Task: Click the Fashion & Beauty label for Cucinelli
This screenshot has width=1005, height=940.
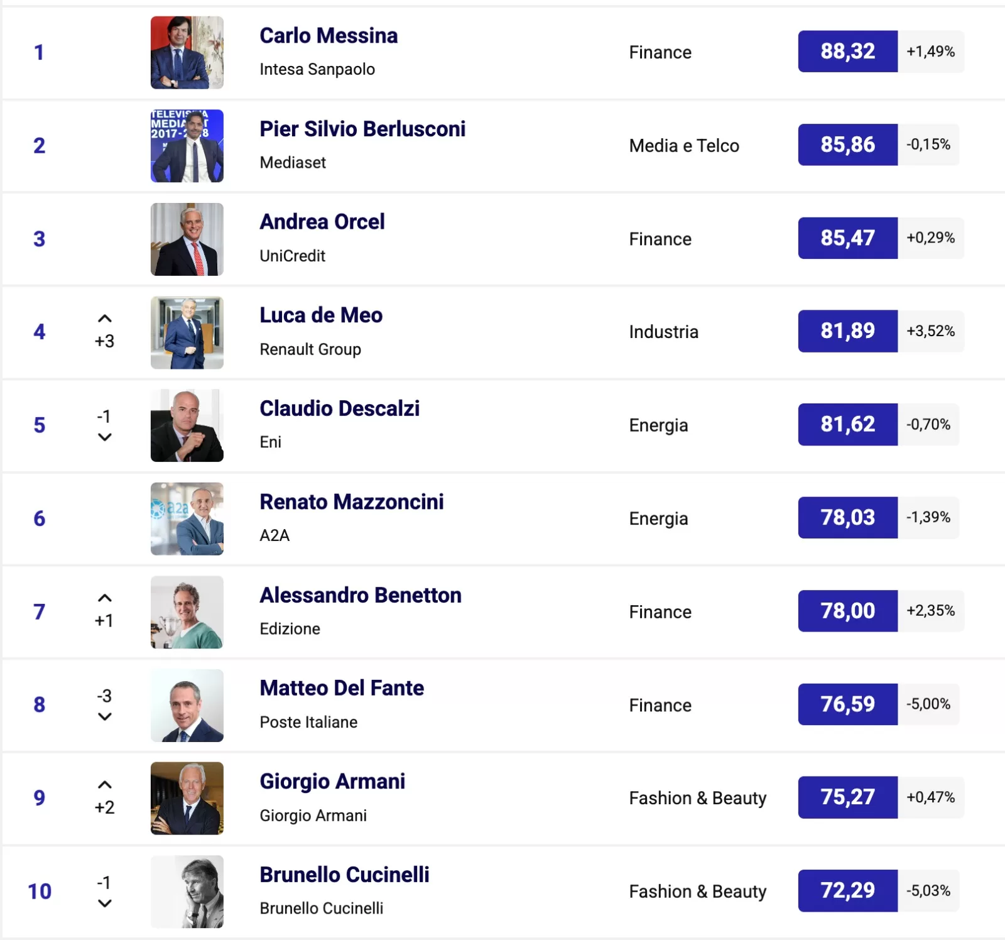Action: pyautogui.click(x=697, y=892)
